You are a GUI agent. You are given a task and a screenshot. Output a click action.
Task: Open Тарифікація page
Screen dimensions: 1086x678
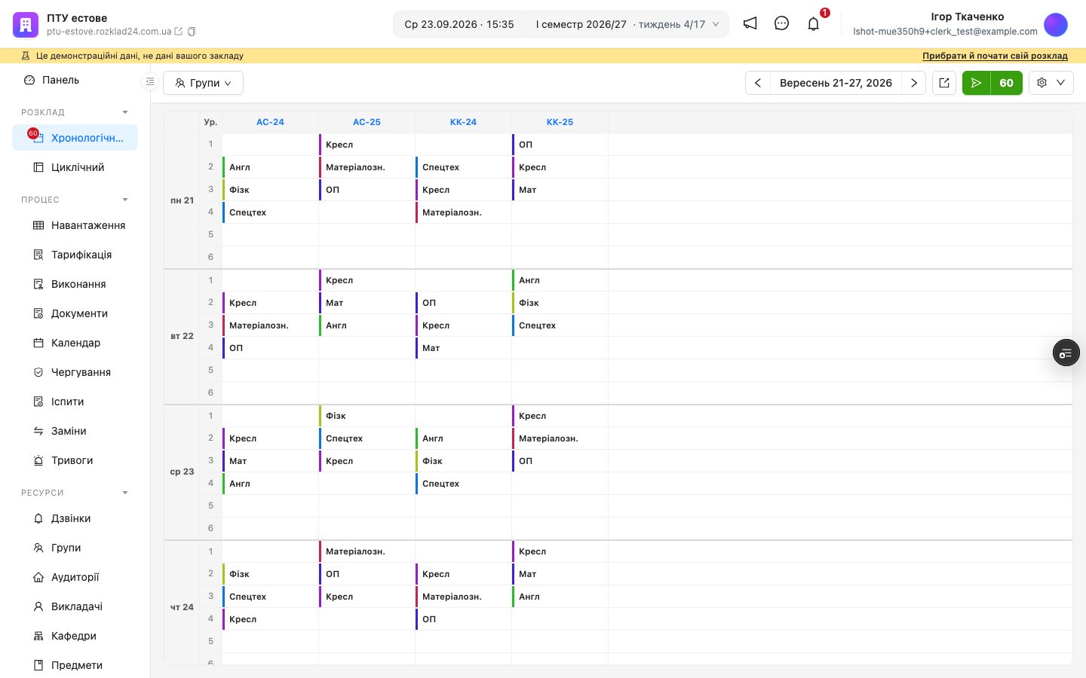click(x=75, y=255)
